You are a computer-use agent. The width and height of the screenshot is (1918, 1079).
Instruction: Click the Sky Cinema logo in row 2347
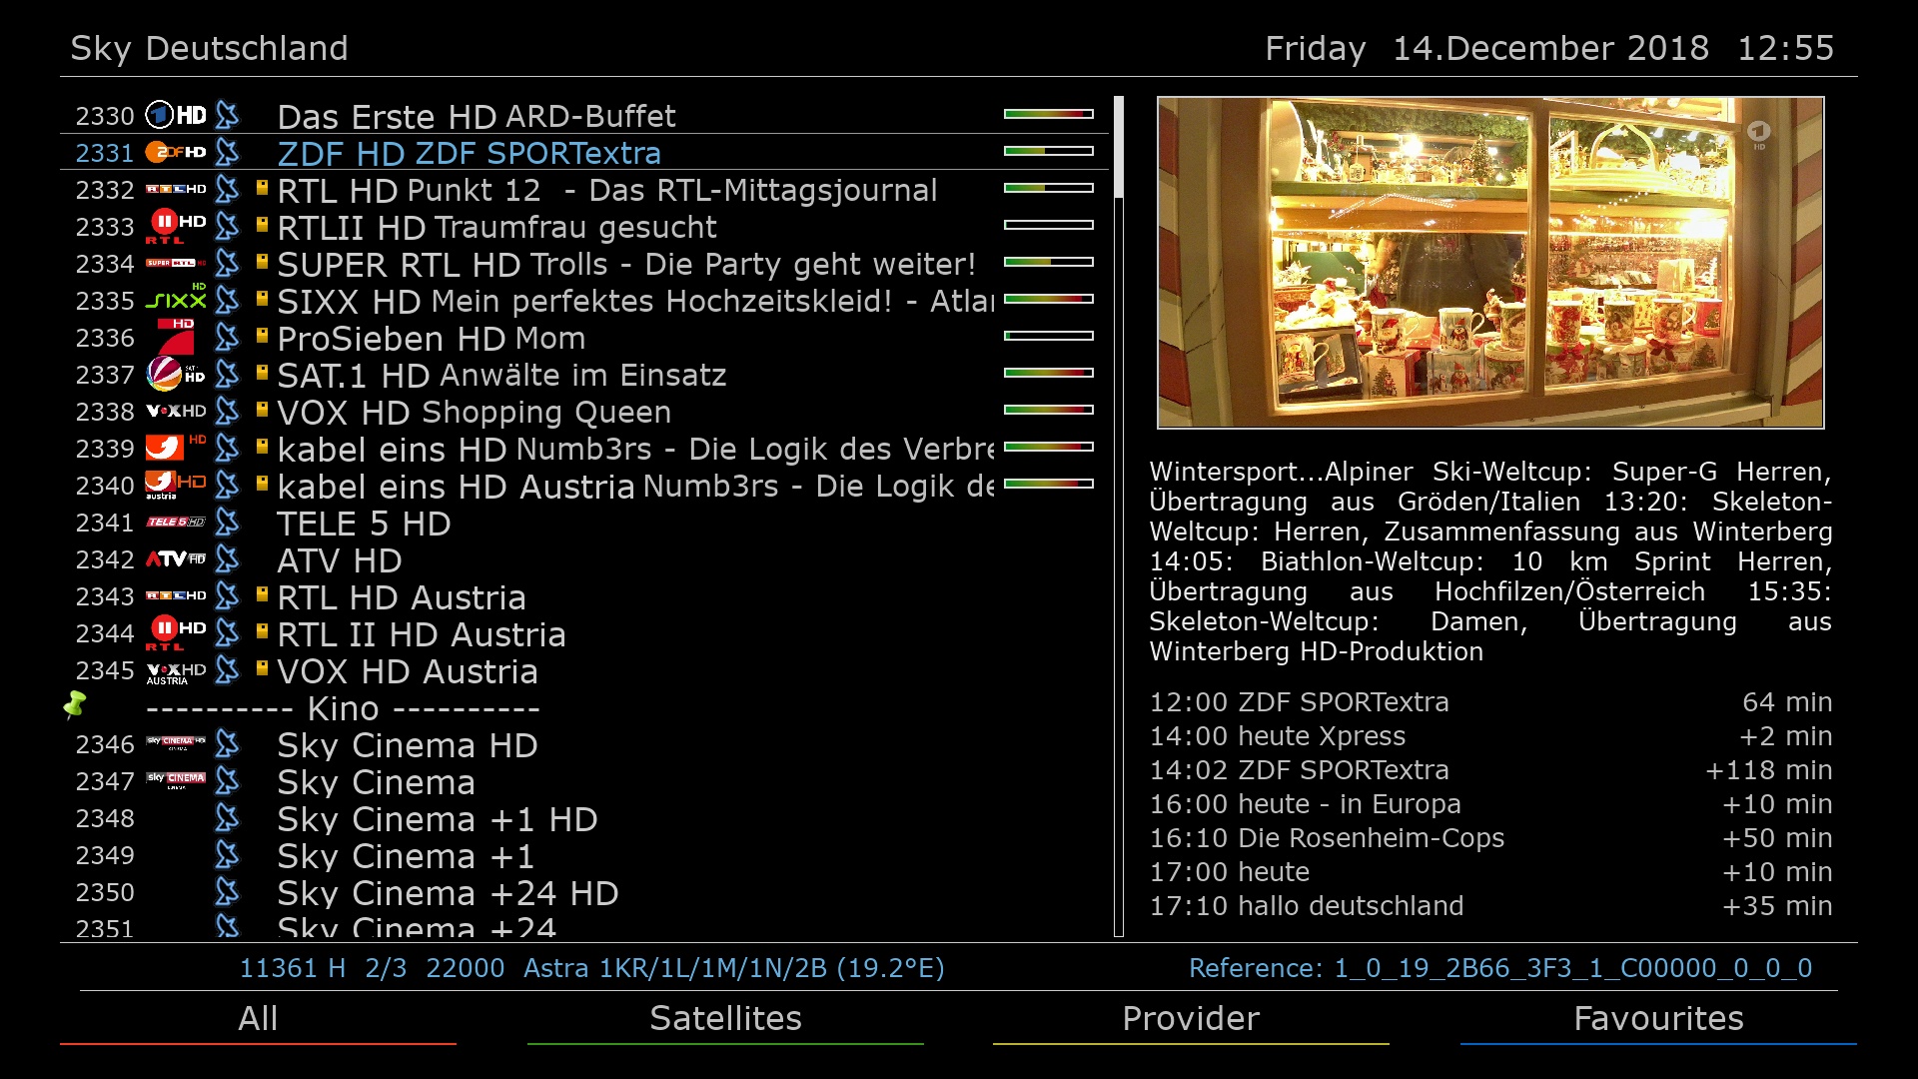click(176, 779)
